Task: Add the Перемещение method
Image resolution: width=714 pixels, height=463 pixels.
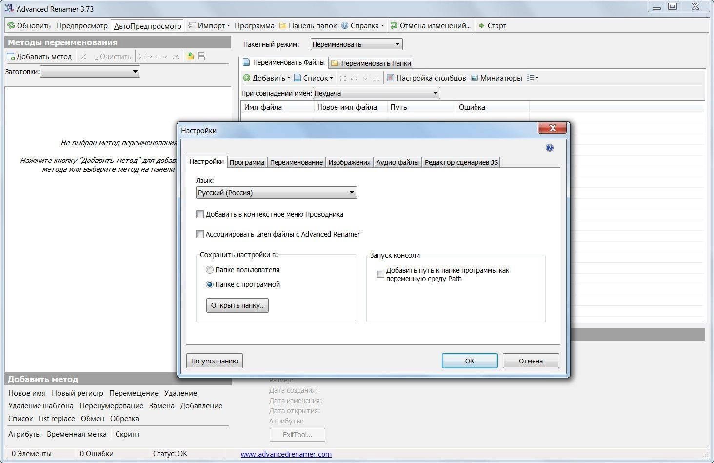Action: pos(134,393)
